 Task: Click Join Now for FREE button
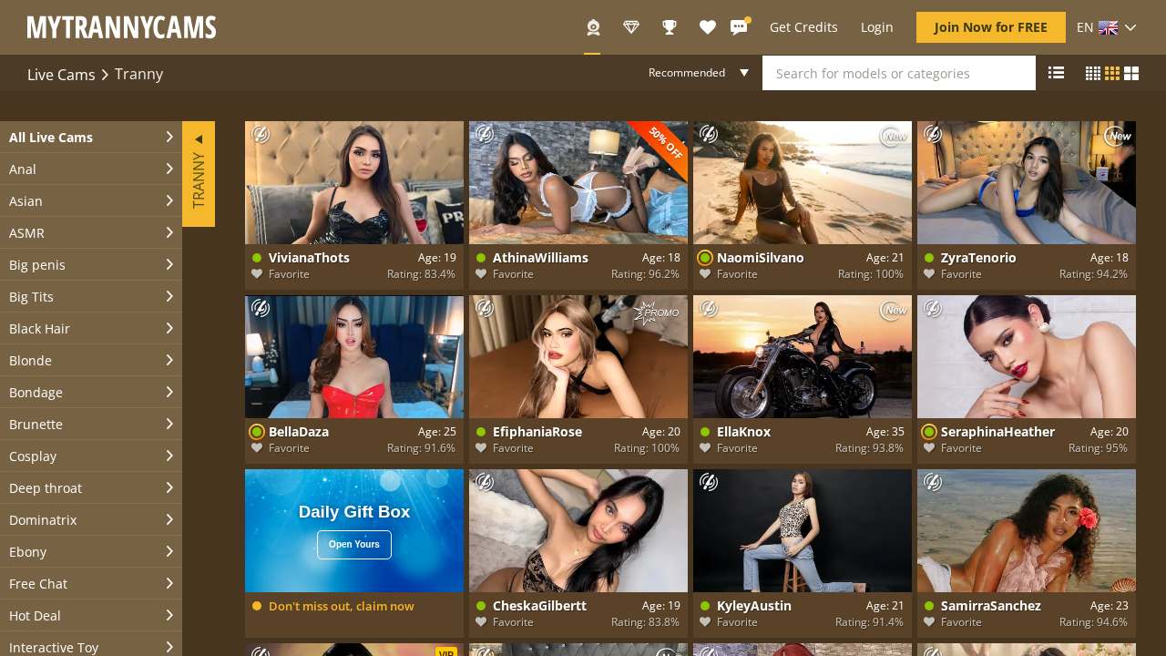click(x=991, y=27)
